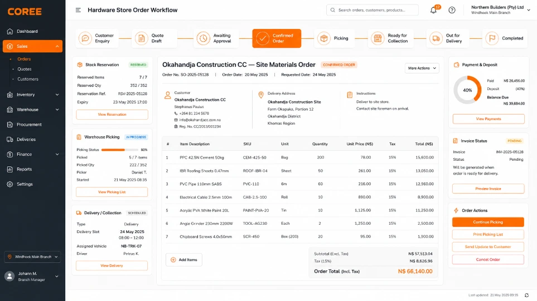537x301 pixels.
Task: Click the Warehouse Picking clipboard icon
Action: [79, 137]
